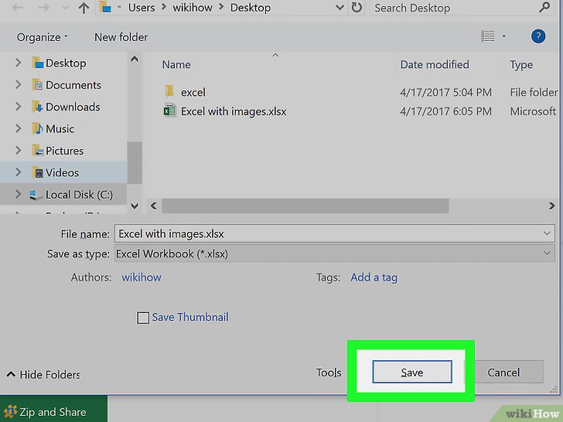Open the view options dropdown arrow
Screen dimensions: 563x422
point(503,36)
